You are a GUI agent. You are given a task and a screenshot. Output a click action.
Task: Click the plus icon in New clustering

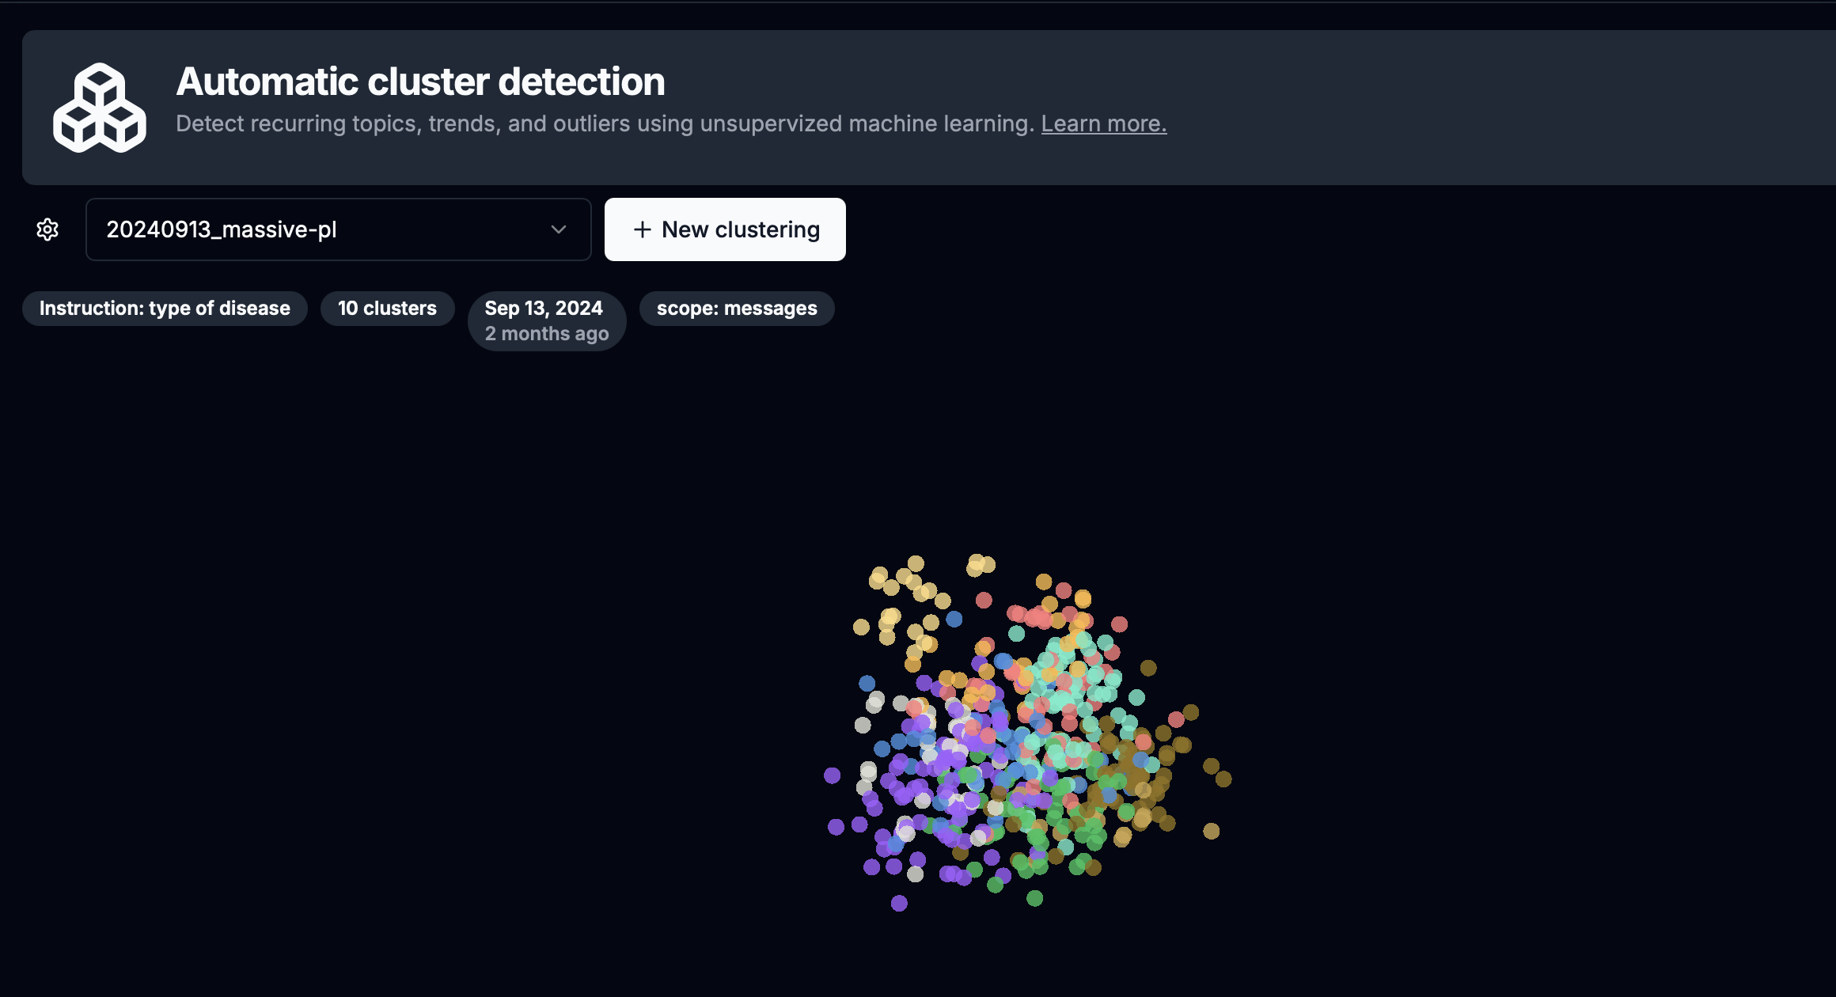tap(643, 229)
